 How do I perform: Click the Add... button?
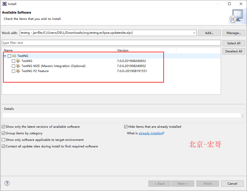[209, 33]
